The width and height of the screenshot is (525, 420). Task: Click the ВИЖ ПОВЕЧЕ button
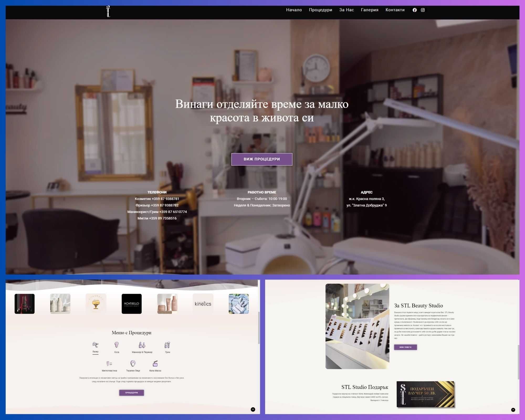click(405, 347)
